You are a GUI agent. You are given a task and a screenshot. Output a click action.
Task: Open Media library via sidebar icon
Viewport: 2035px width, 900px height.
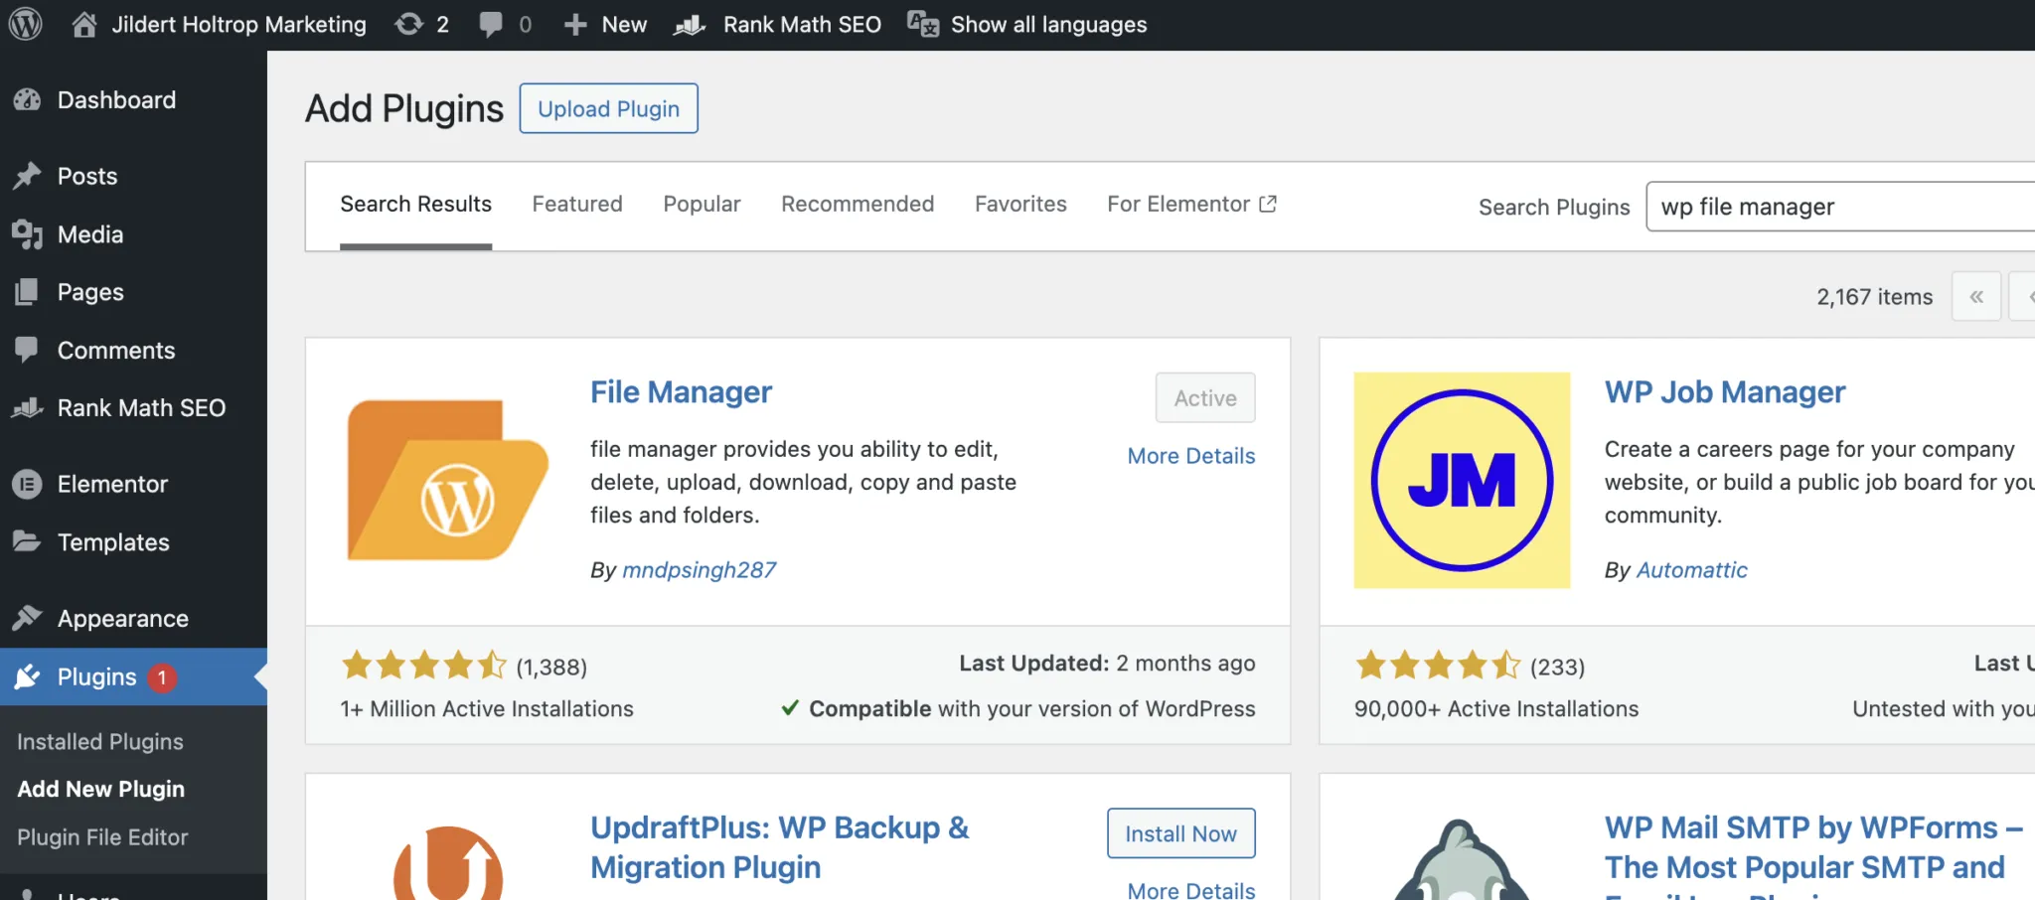28,234
